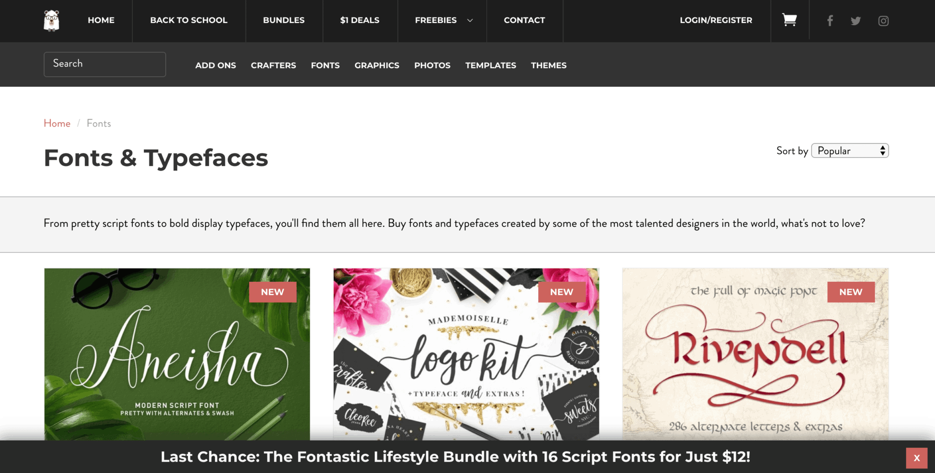The image size is (935, 473).
Task: Go to the Contact page
Action: click(524, 20)
